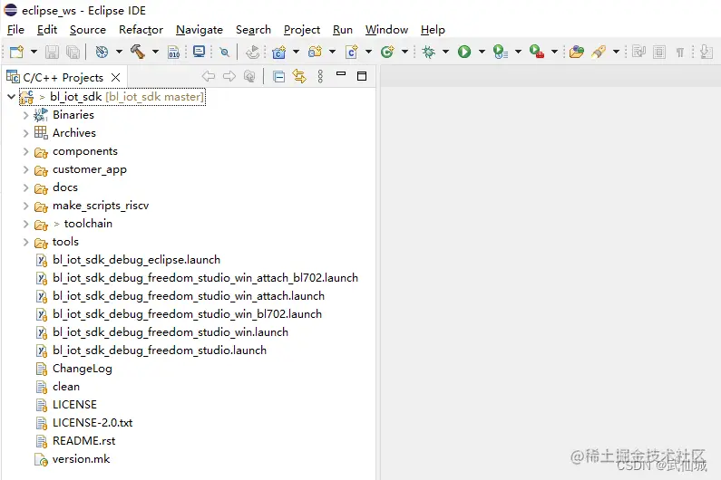
Task: Toggle Link with Editor in Projects view
Action: [x=299, y=76]
